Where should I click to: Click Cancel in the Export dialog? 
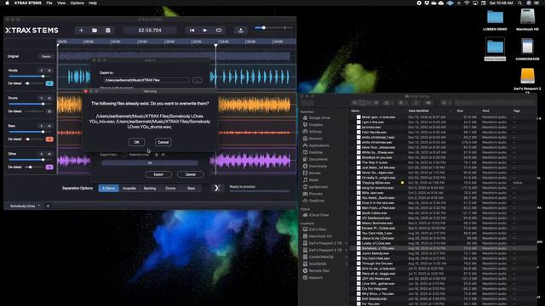coord(190,174)
